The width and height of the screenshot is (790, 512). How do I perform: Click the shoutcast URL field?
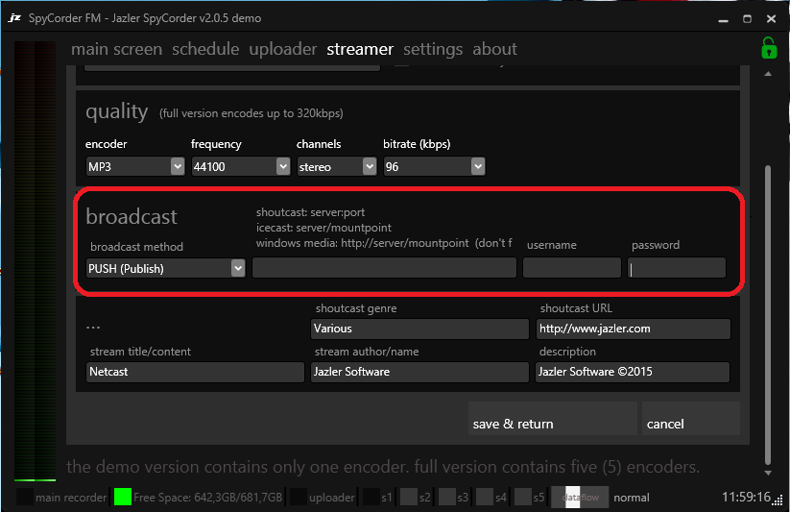point(634,329)
